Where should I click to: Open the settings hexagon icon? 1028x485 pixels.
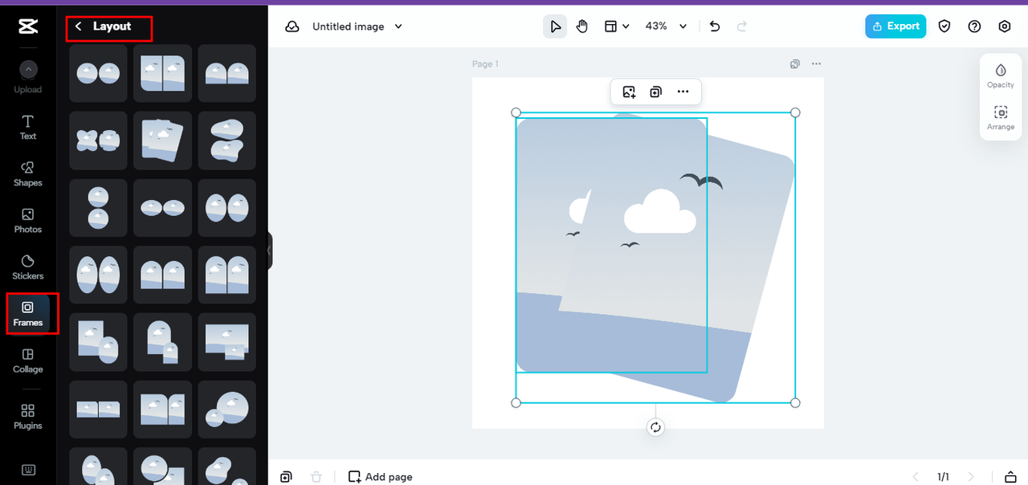(x=1005, y=26)
